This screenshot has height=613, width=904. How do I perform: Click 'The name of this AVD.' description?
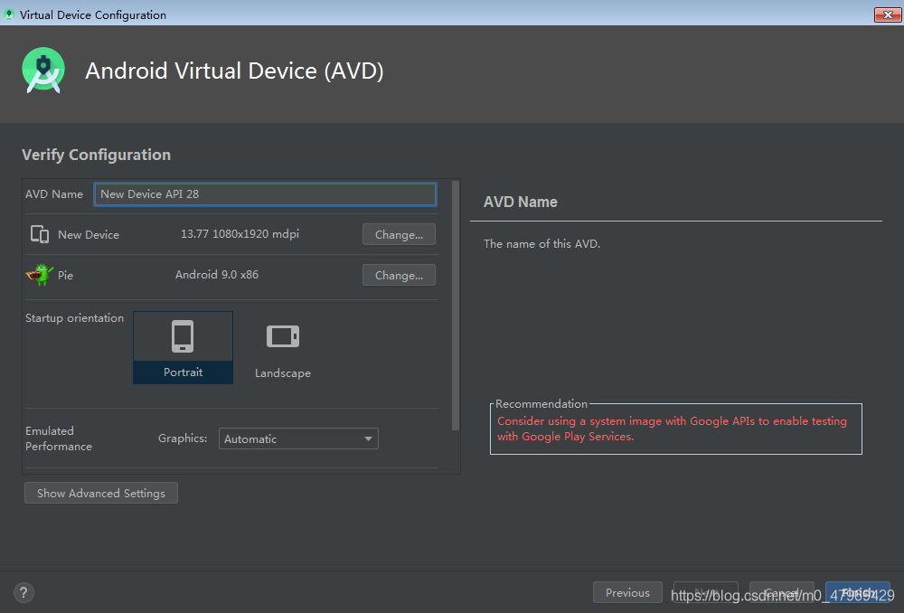pos(541,244)
